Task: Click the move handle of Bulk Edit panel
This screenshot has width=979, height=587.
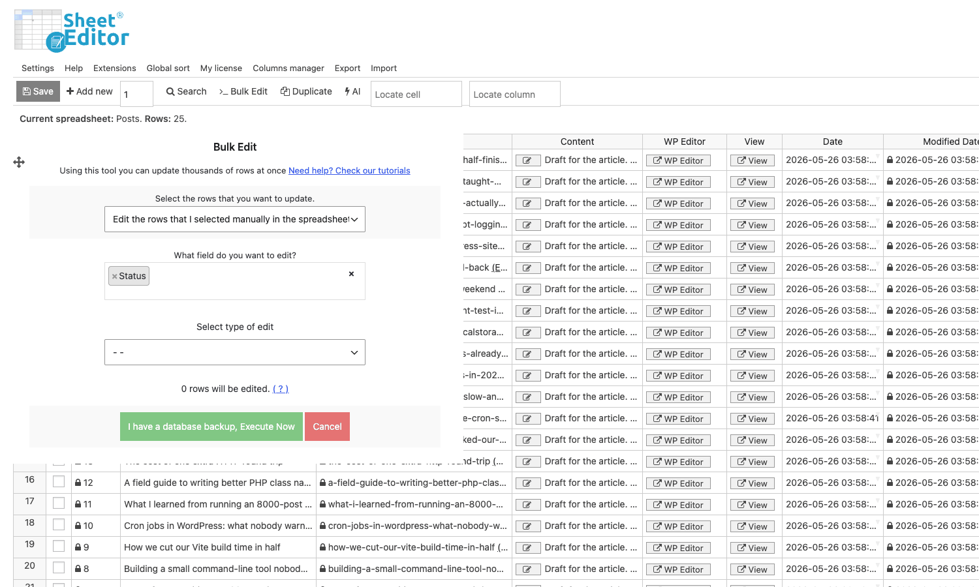Action: point(19,162)
